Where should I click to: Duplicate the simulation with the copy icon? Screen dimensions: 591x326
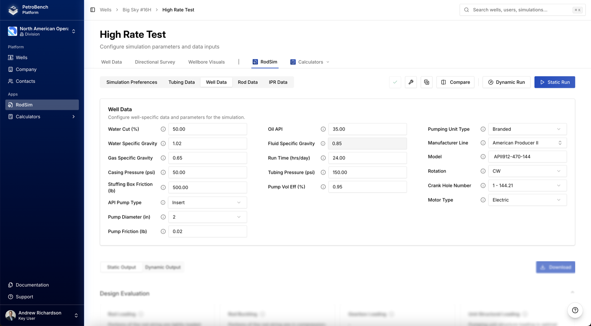(426, 82)
